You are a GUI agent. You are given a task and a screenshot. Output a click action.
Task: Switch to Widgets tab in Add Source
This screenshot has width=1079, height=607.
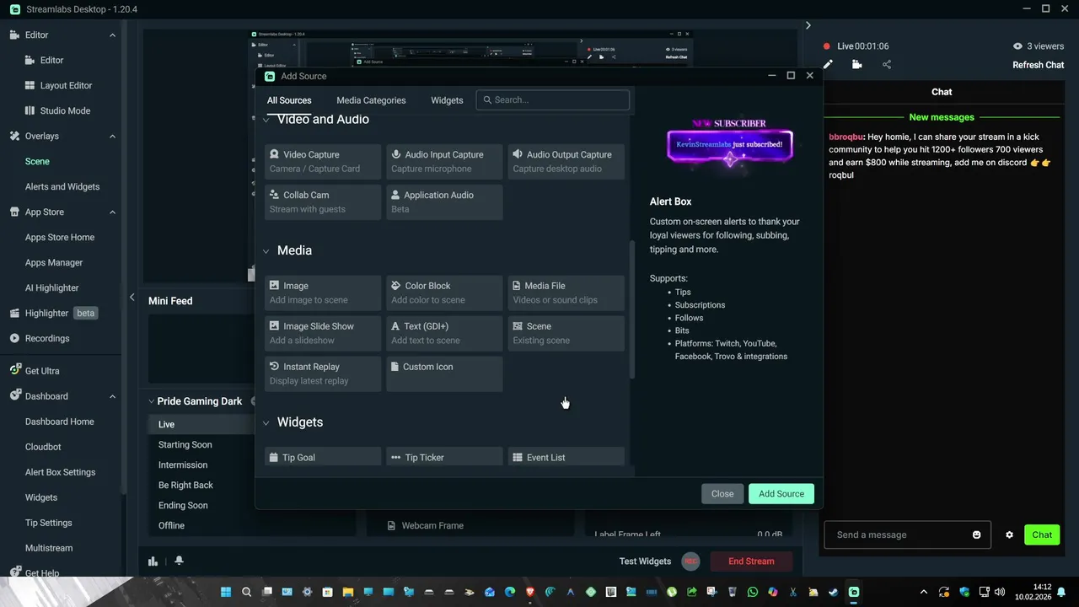[447, 100]
